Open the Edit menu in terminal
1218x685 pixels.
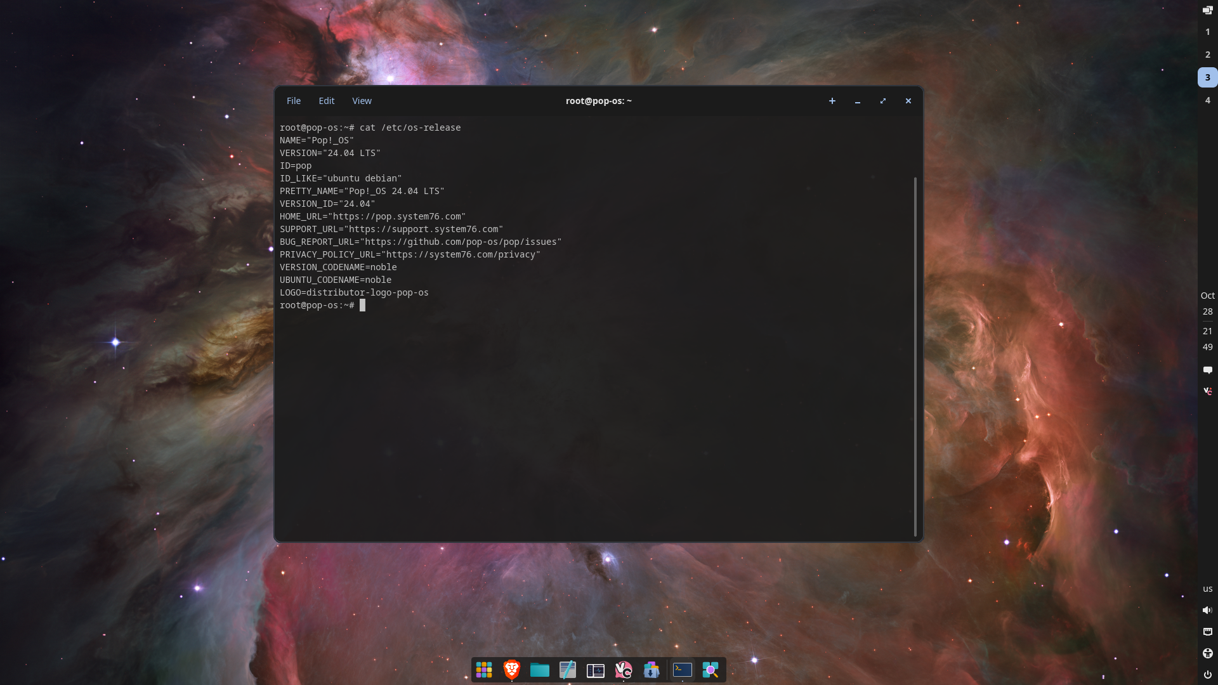[x=326, y=101]
